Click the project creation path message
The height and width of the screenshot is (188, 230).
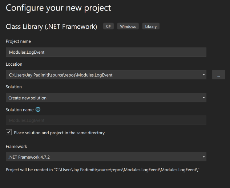[102, 170]
